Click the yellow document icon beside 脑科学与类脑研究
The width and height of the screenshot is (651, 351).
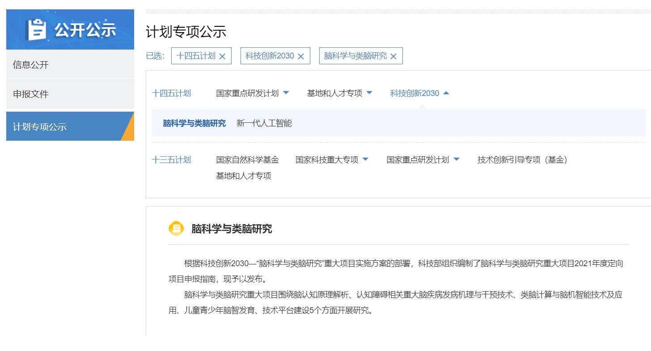176,229
